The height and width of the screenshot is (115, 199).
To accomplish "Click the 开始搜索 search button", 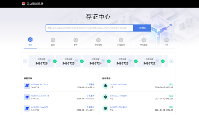I will [142, 28].
